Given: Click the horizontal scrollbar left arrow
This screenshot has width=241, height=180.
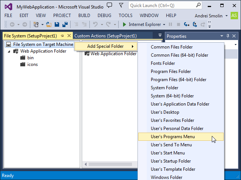Looking at the screenshot, I should pos(86,164).
